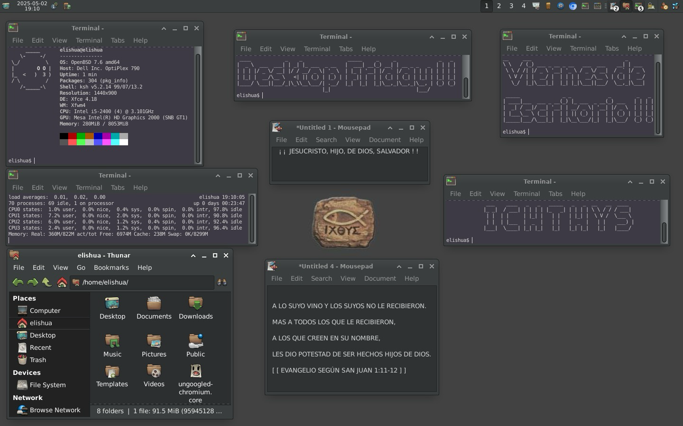
Task: Select the Desktop folder icon in Thunar's file view
Action: [x=112, y=308]
